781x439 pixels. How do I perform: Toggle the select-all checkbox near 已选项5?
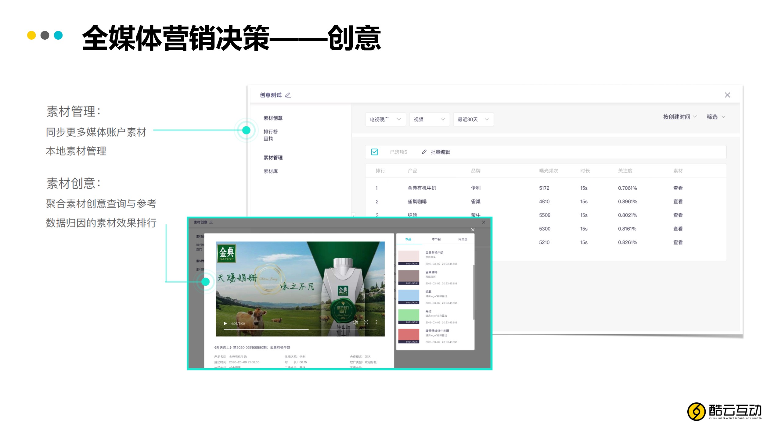[374, 152]
